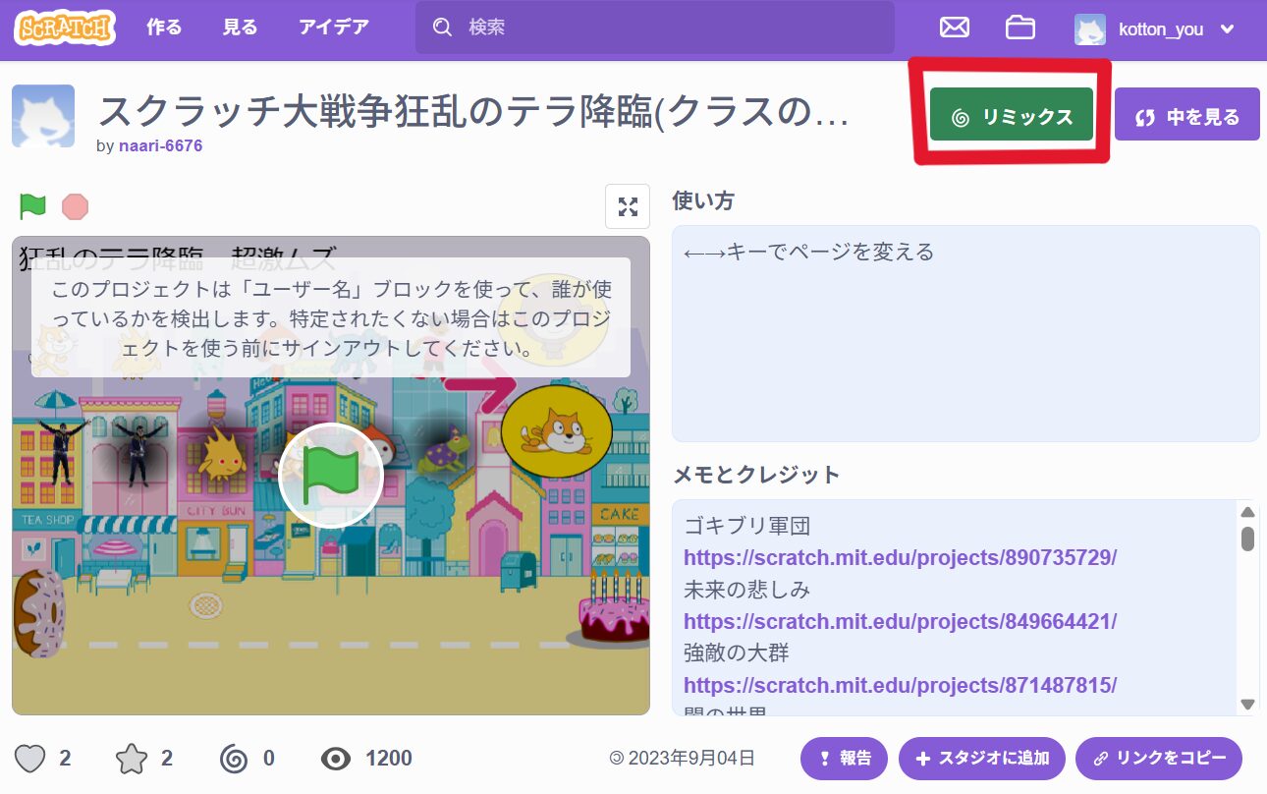This screenshot has height=794, width=1267.
Task: Click the notes scrollbar down arrow
Action: pyautogui.click(x=1247, y=704)
